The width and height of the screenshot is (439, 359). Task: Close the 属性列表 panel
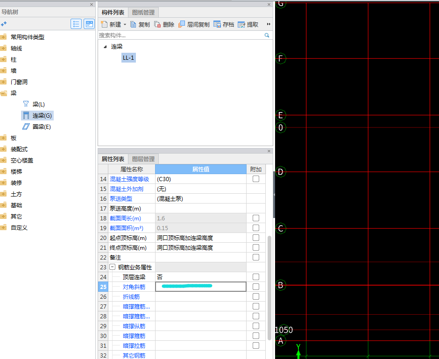pos(269,151)
